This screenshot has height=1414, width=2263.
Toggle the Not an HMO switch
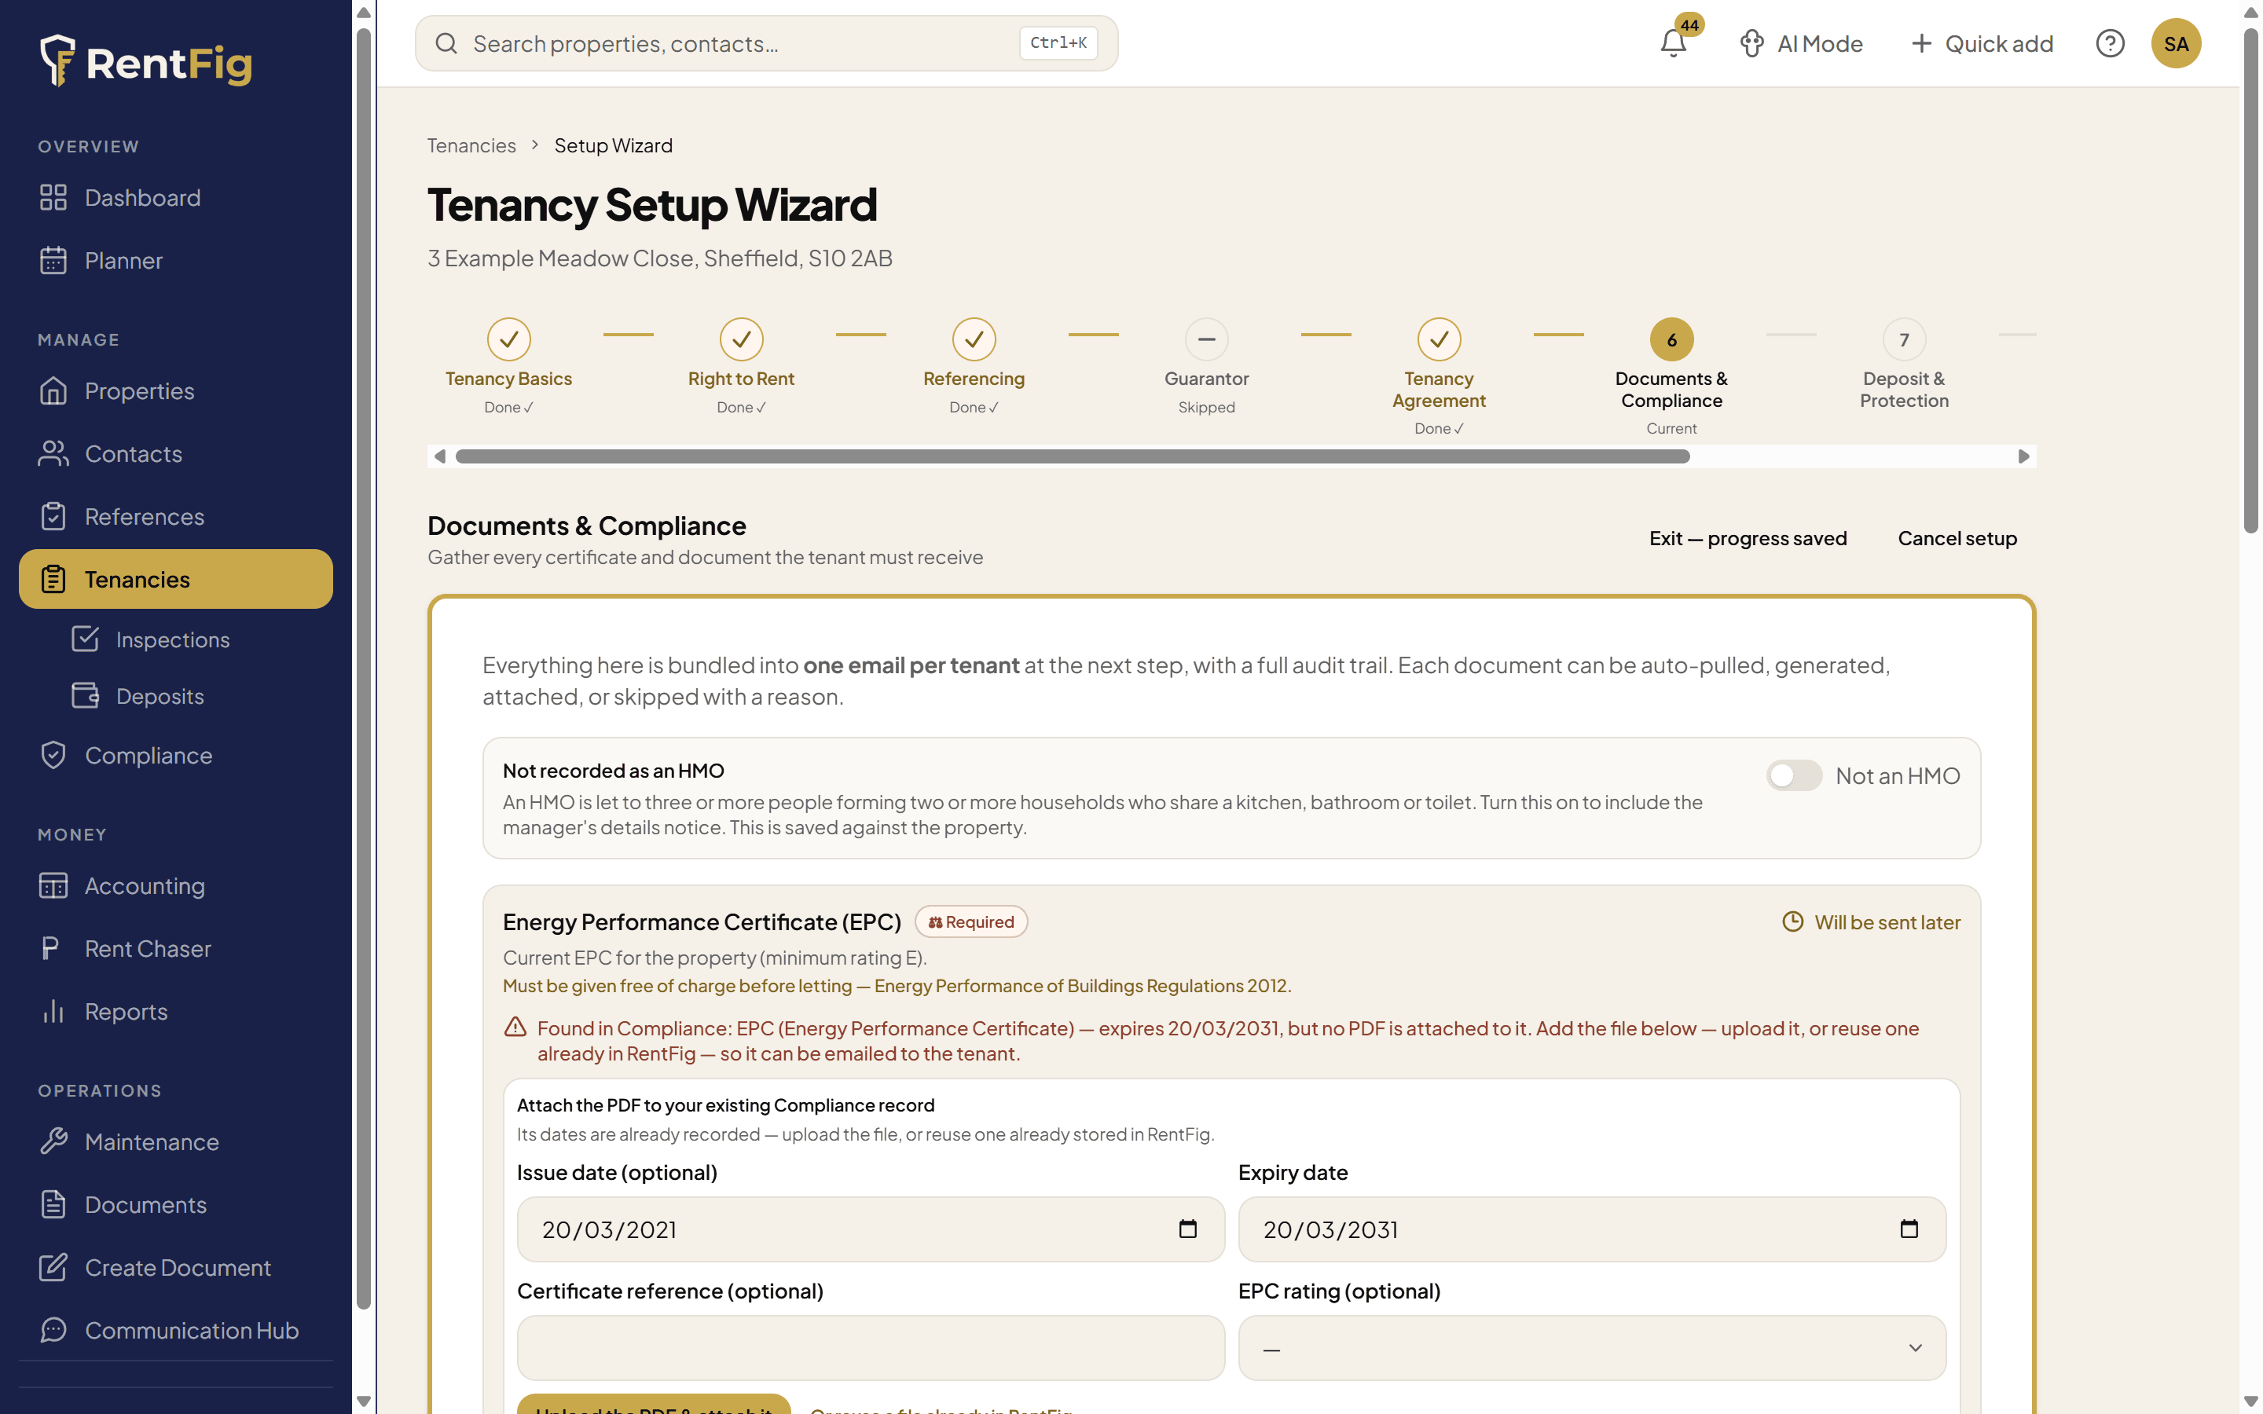point(1794,775)
